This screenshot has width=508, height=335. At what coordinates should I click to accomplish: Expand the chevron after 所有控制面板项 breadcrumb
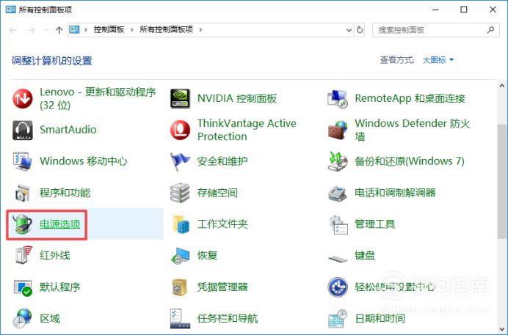200,30
